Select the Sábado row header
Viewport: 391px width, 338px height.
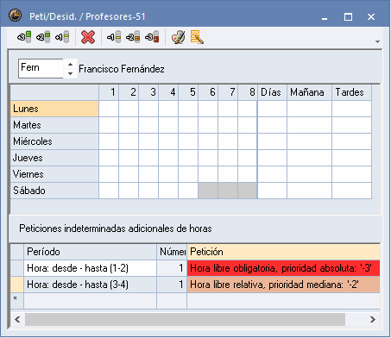pyautogui.click(x=54, y=191)
